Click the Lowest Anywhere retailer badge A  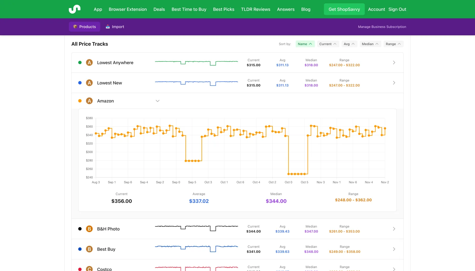89,63
